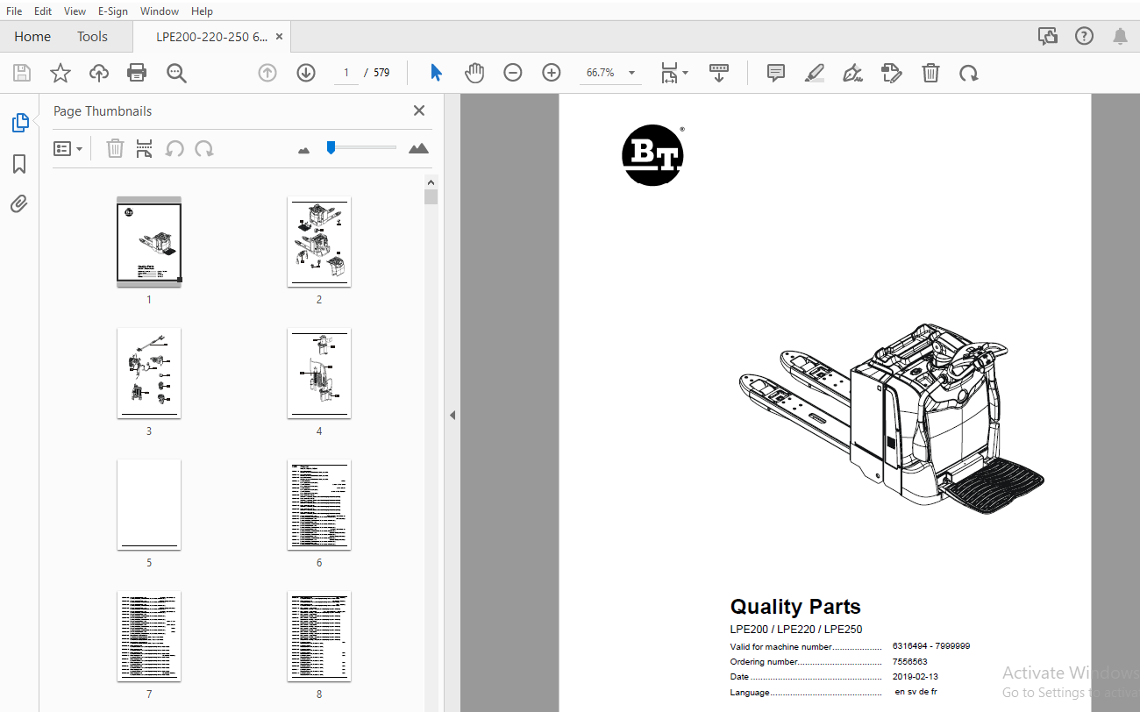This screenshot has width=1140, height=712.
Task: Delete page with trash icon in toolbar
Action: [930, 73]
